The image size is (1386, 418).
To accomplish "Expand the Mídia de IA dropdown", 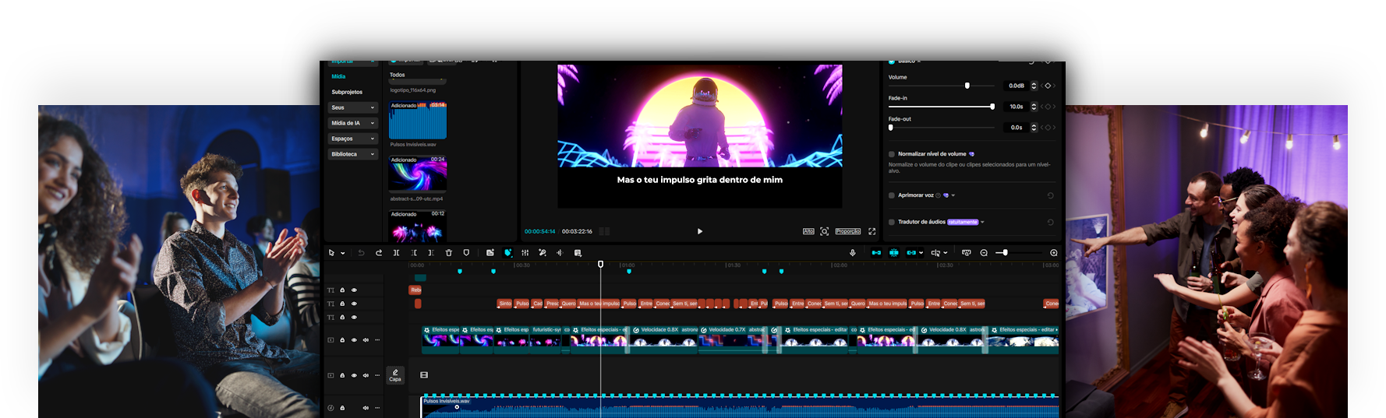I will [x=373, y=123].
